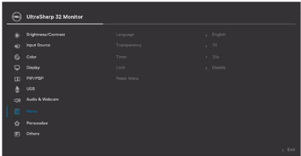Expand the chevron beside transparency value 20
This screenshot has width=301, height=156.
point(206,46)
